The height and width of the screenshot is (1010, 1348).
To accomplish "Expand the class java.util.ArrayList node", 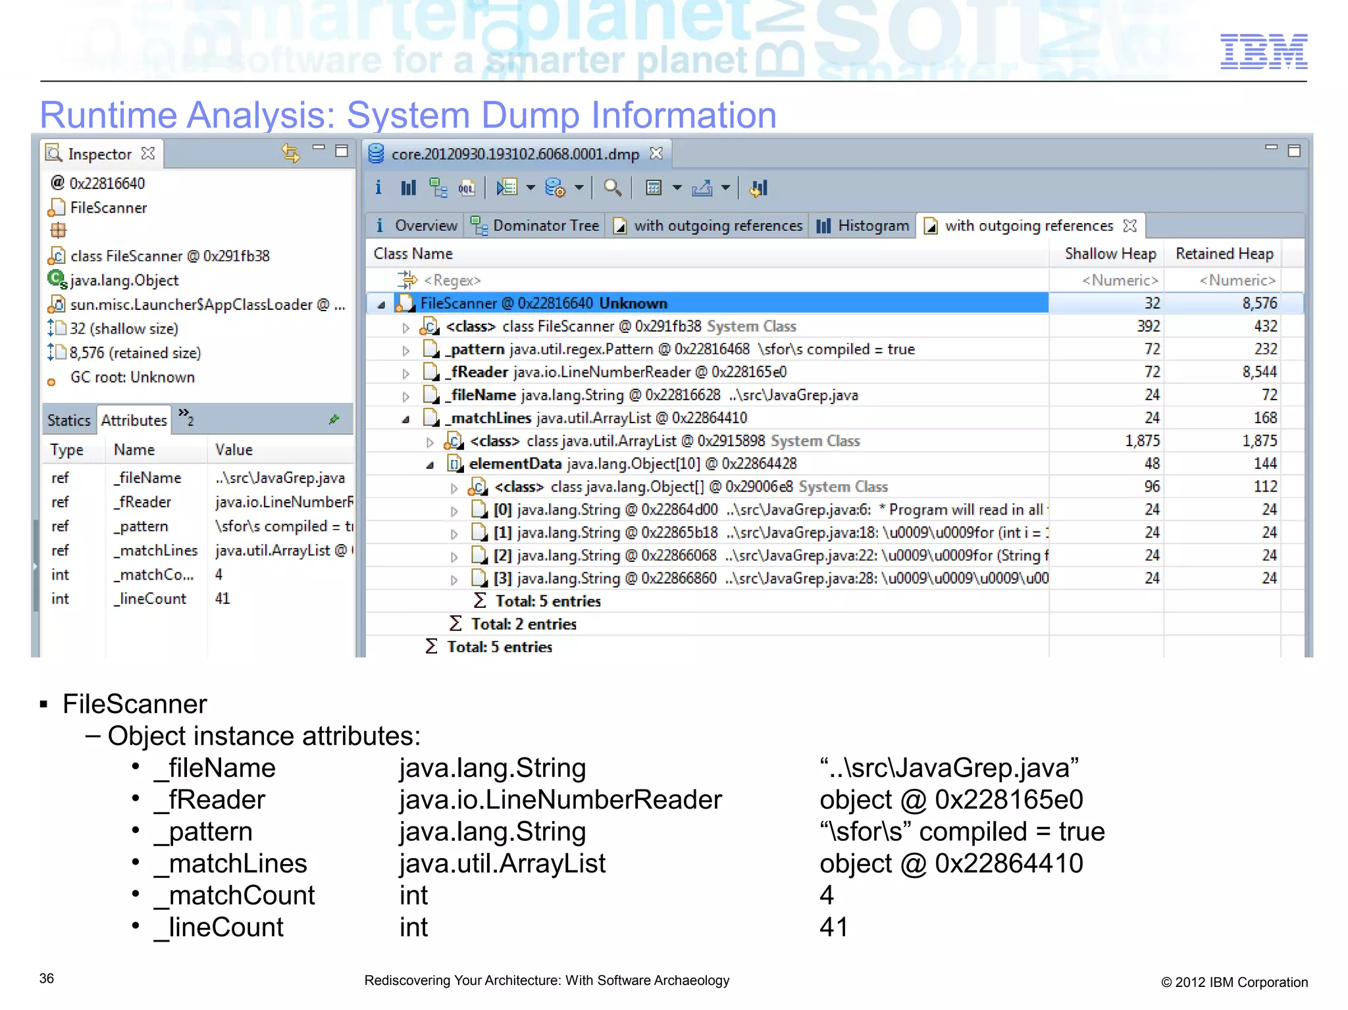I will tap(430, 442).
